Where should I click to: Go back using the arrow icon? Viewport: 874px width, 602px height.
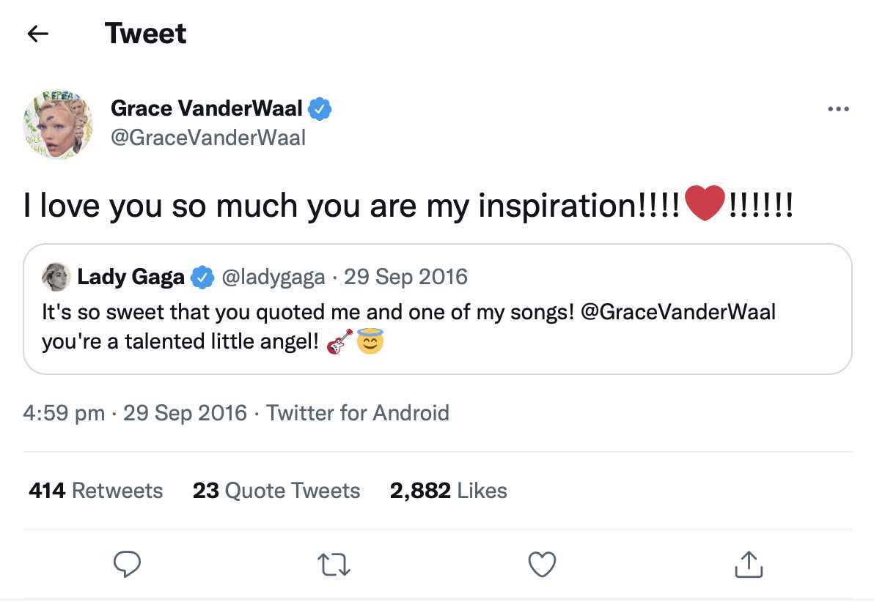(x=37, y=34)
